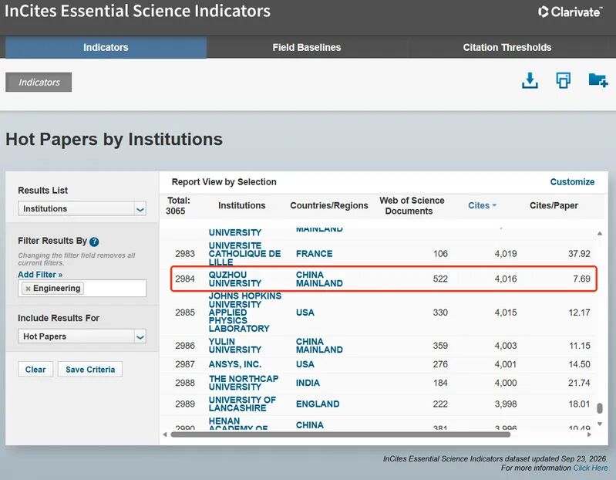Switch to the Indicators tab

coord(106,47)
